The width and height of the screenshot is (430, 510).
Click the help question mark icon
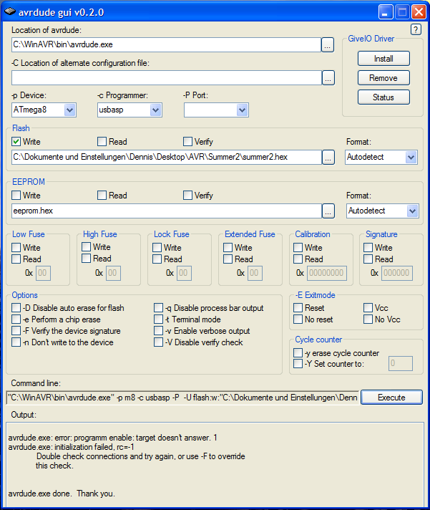(x=416, y=29)
